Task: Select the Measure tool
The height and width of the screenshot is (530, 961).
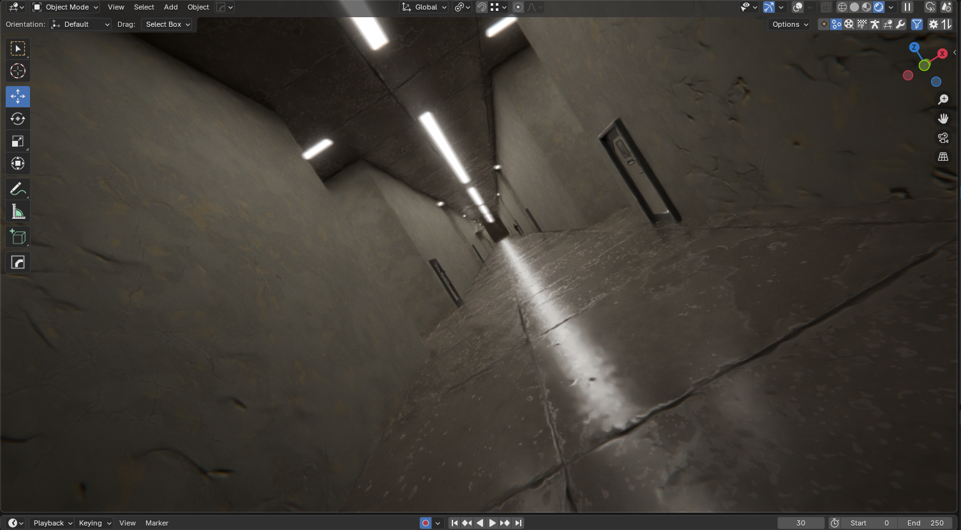Action: 17,211
